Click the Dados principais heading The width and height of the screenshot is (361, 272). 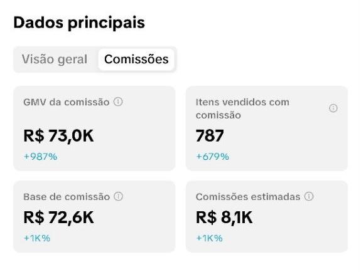tap(79, 23)
